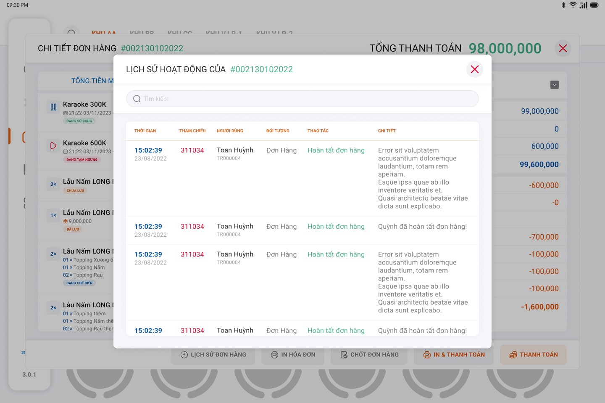Click coins icon on Thanh toán button
The width and height of the screenshot is (605, 403).
[513, 355]
